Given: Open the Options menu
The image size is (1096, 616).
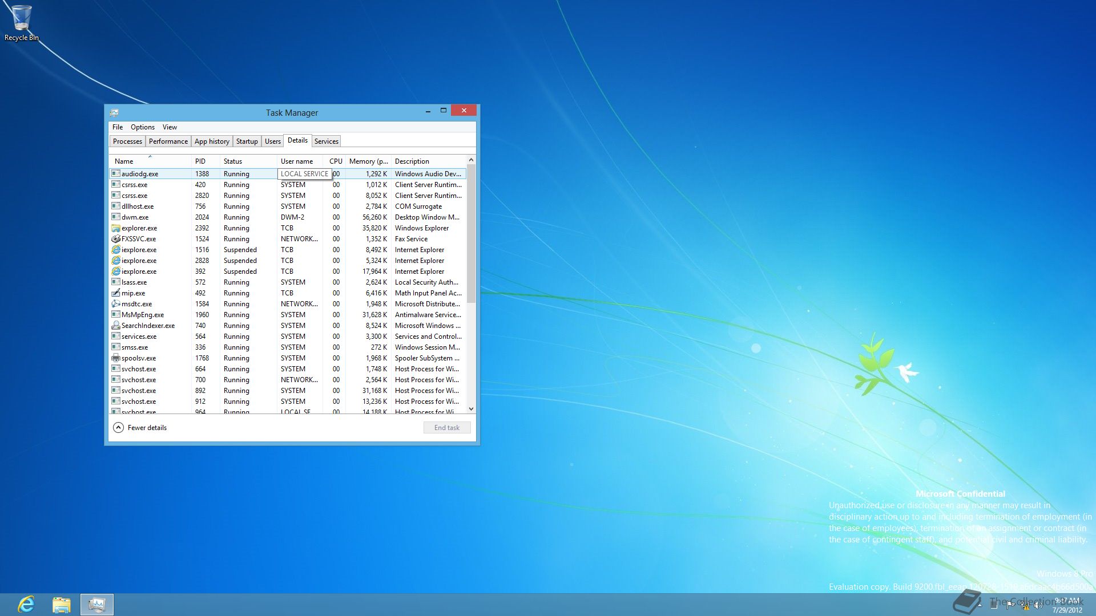Looking at the screenshot, I should click(x=142, y=127).
